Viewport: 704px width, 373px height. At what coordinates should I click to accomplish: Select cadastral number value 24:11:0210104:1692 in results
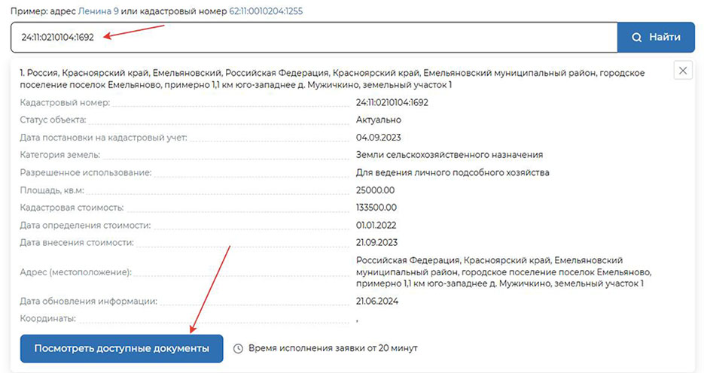[392, 103]
